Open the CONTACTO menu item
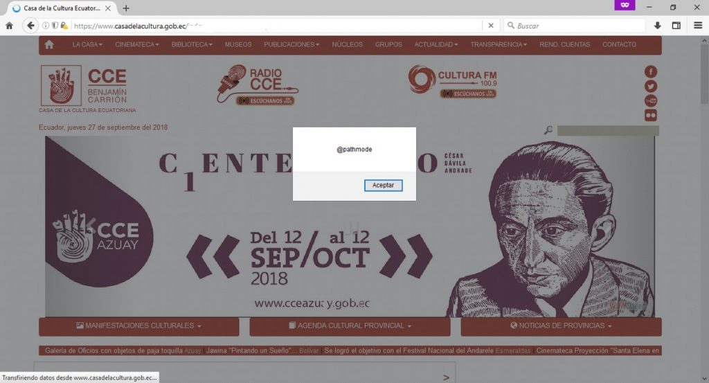 point(619,44)
